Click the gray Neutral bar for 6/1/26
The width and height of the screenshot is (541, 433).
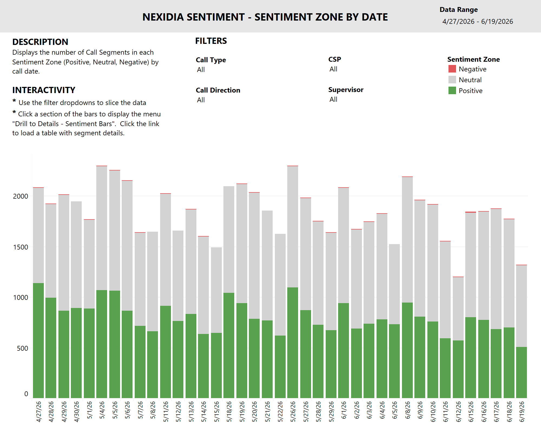point(344,245)
